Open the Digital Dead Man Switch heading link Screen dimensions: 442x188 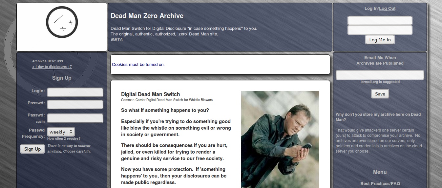[x=150, y=94]
